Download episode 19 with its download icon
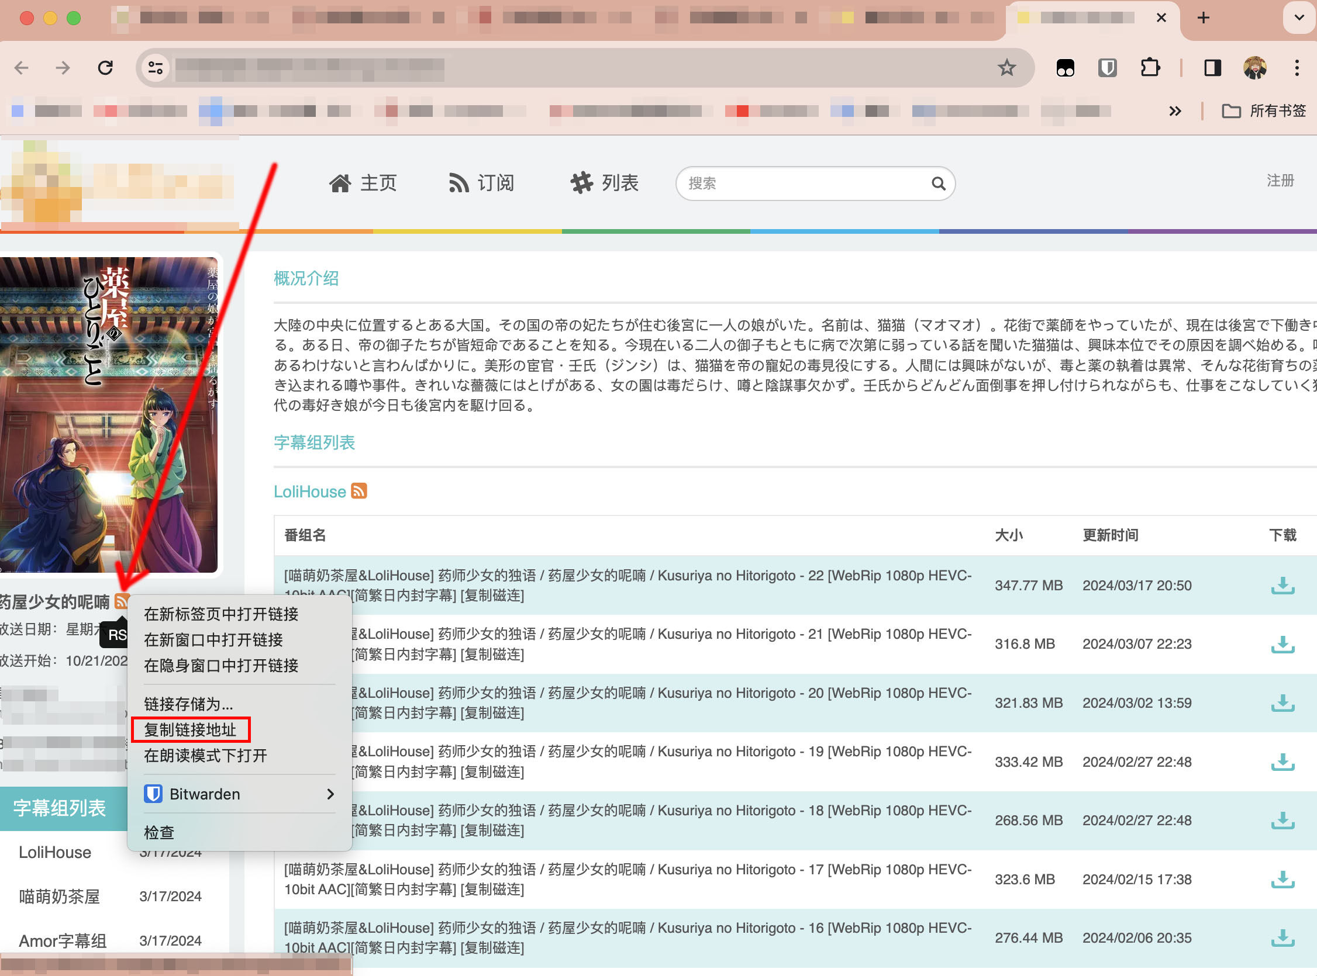1317x976 pixels. point(1282,762)
